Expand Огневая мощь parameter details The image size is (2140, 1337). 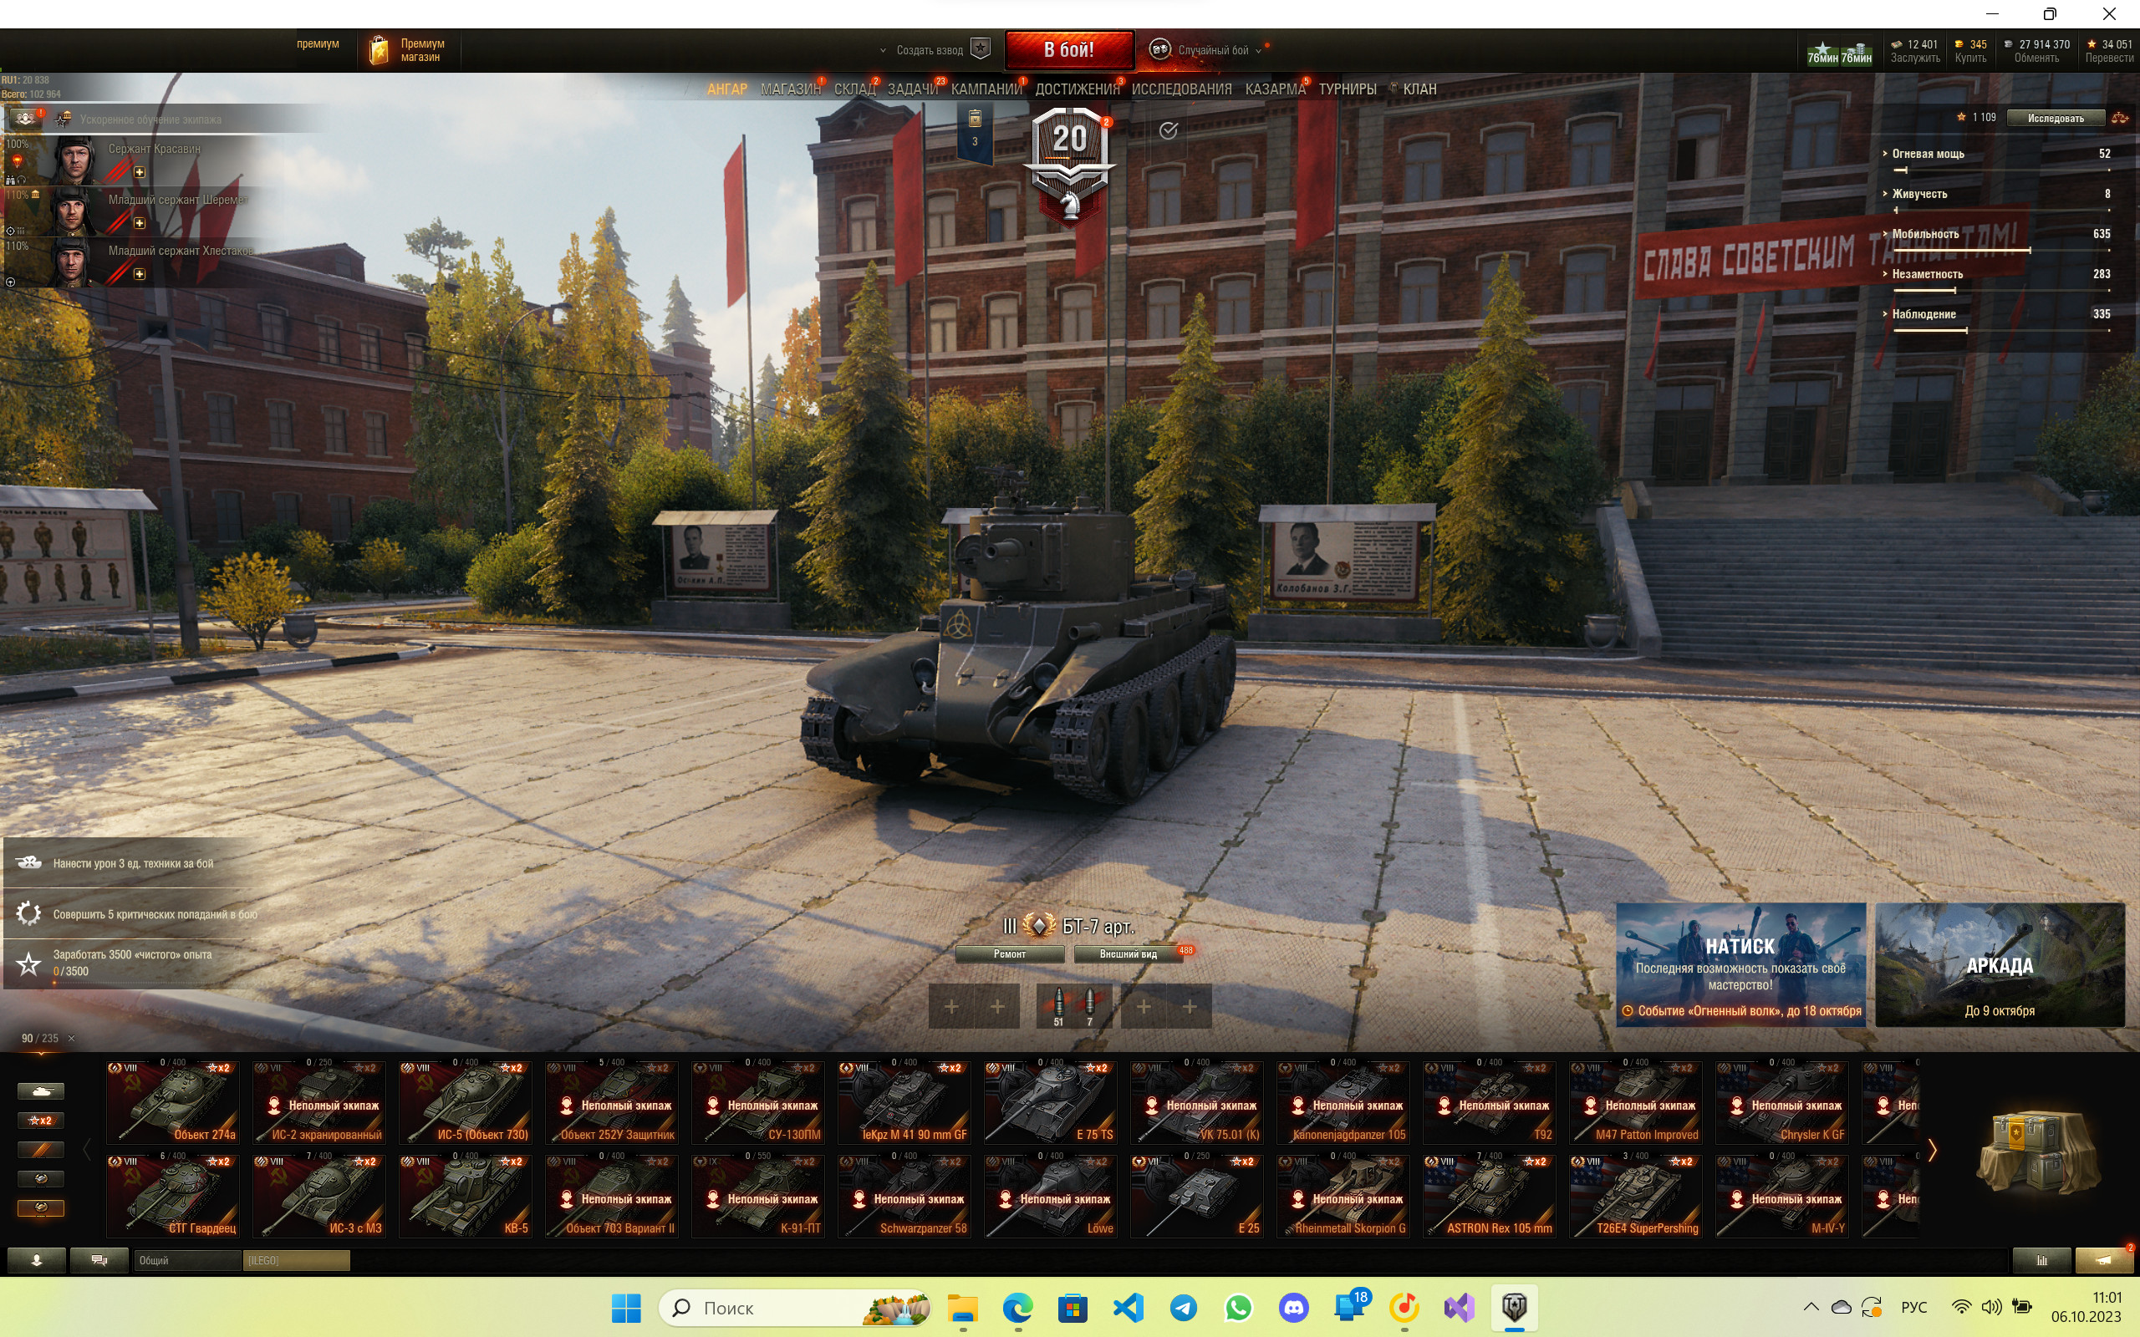tap(1885, 154)
